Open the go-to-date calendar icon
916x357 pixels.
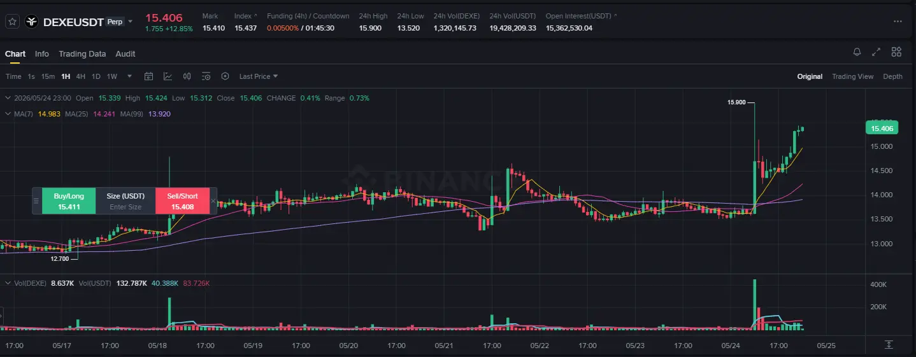tap(148, 76)
